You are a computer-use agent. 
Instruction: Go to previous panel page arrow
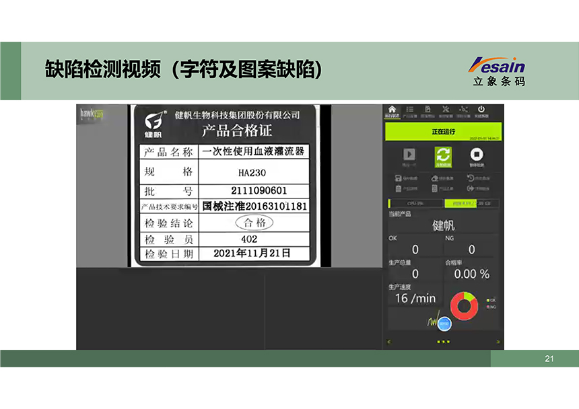pos(388,342)
